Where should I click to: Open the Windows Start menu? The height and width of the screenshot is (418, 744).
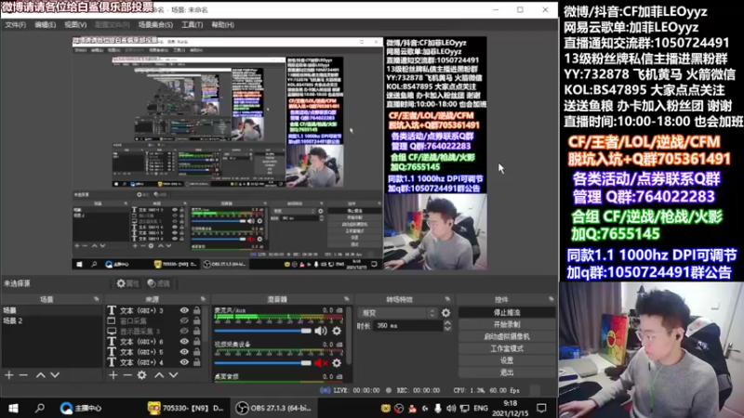tap(13, 408)
